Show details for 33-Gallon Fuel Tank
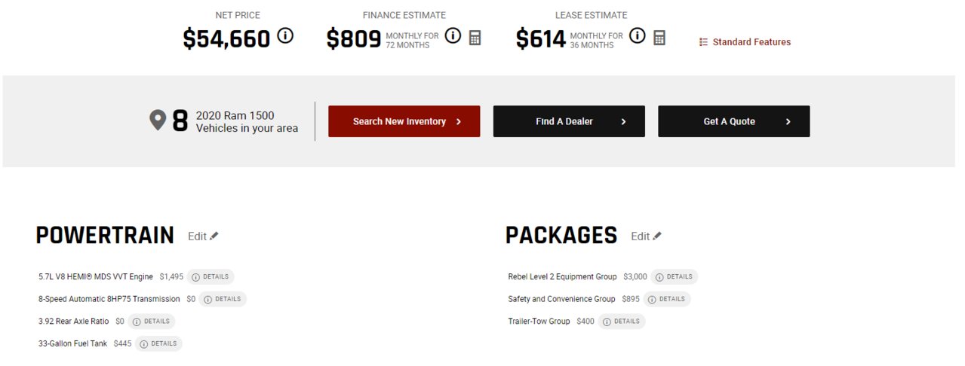Viewport: 965px width, 366px height. pyautogui.click(x=158, y=343)
